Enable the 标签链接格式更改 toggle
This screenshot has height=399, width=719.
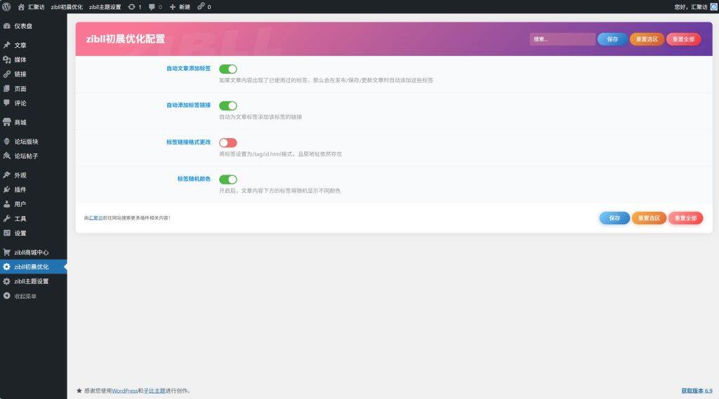click(228, 142)
